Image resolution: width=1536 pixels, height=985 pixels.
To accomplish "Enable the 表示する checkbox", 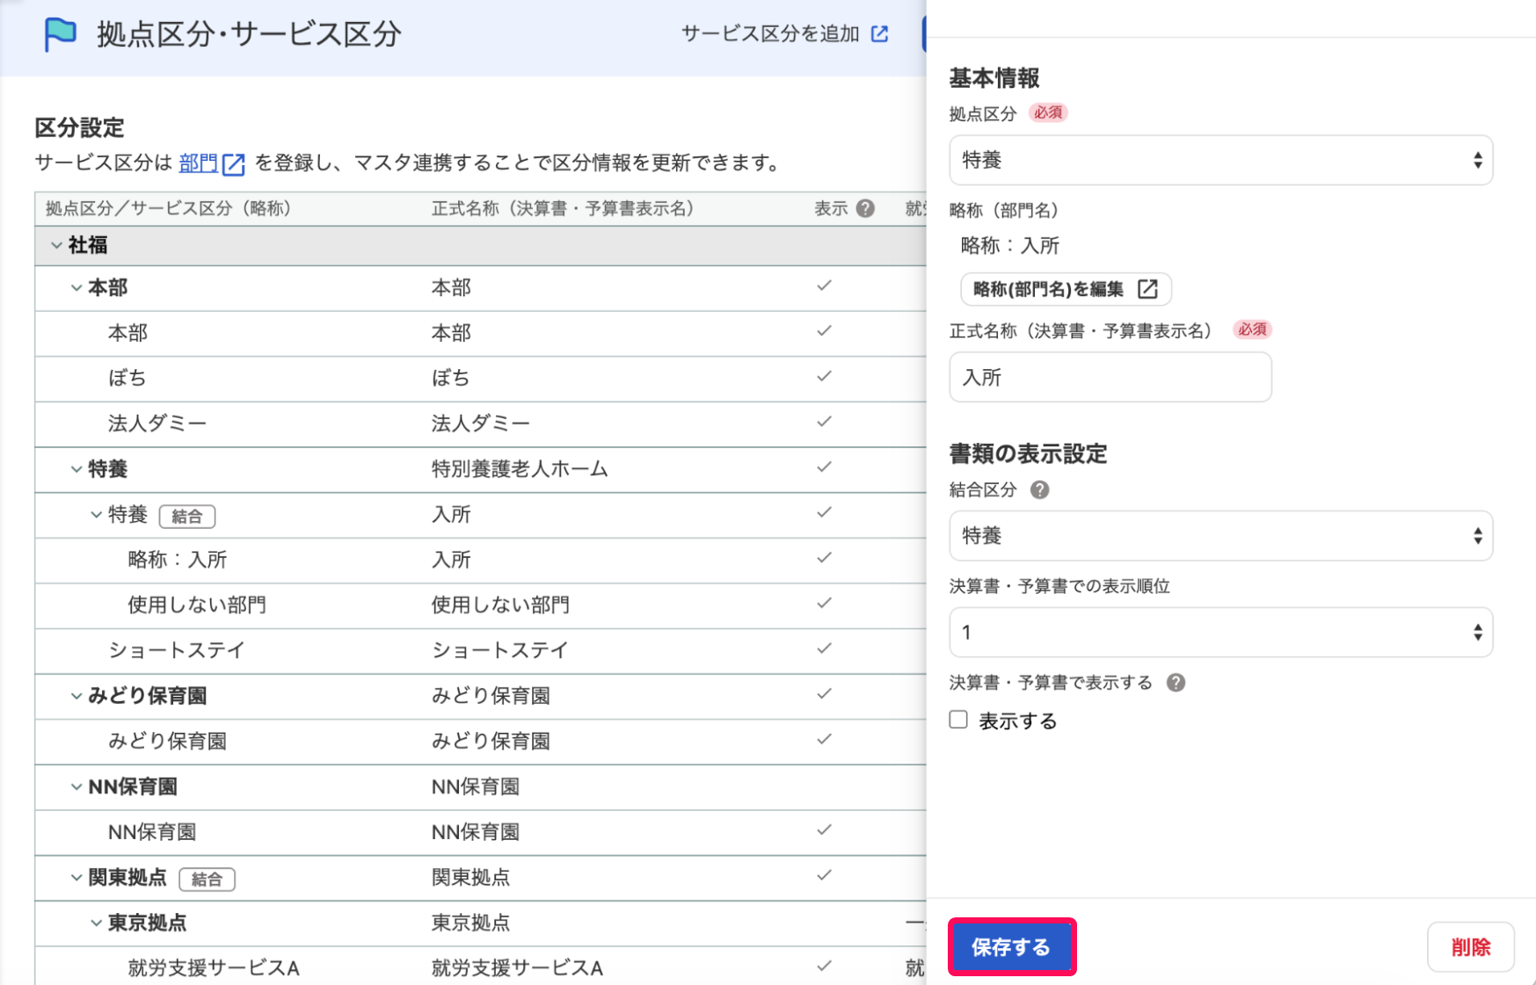I will 958,720.
